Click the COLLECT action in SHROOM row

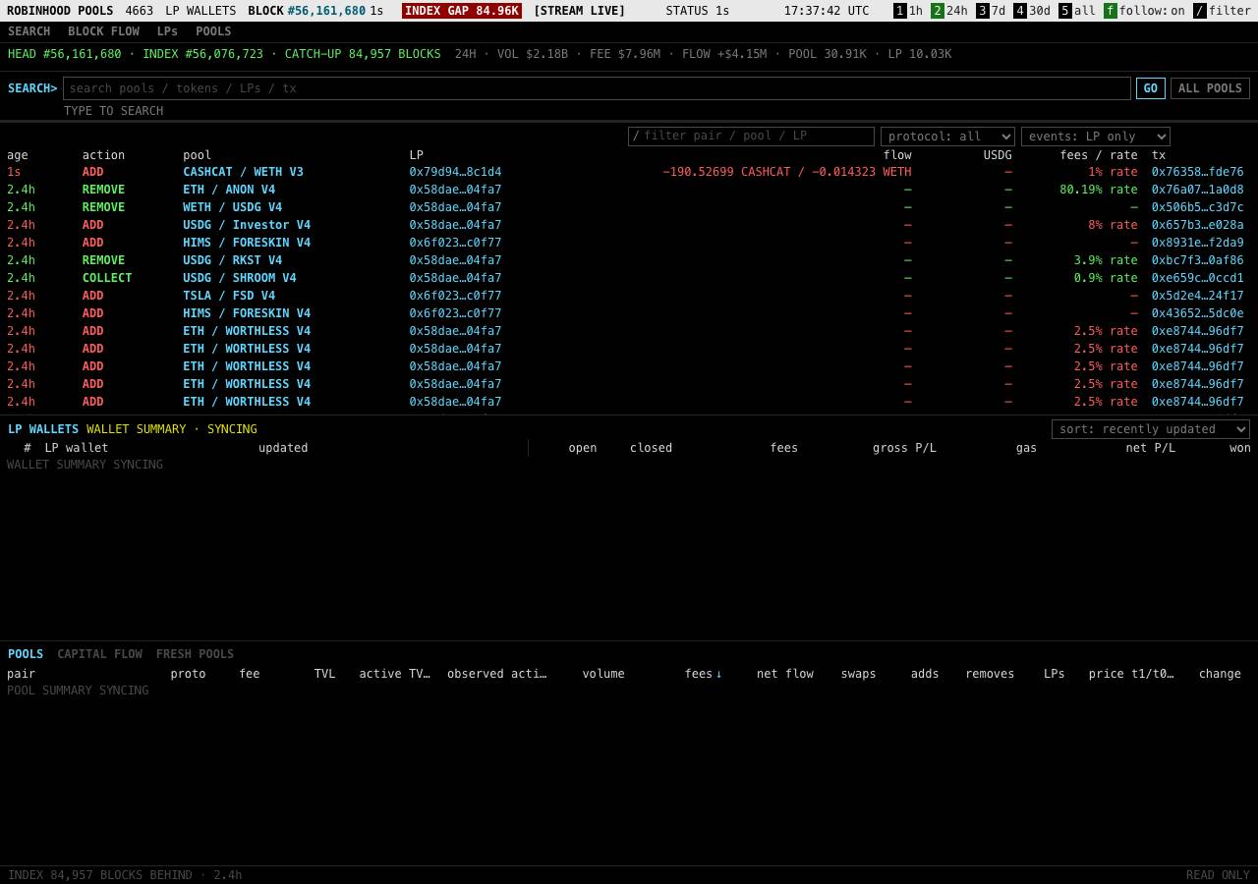click(107, 278)
